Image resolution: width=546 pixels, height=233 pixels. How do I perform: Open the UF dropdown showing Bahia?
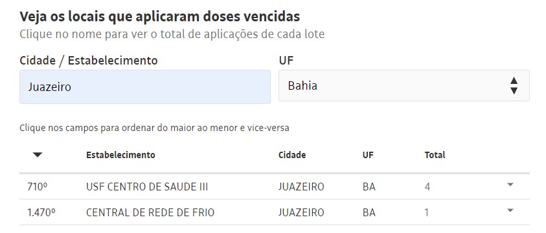tap(404, 86)
